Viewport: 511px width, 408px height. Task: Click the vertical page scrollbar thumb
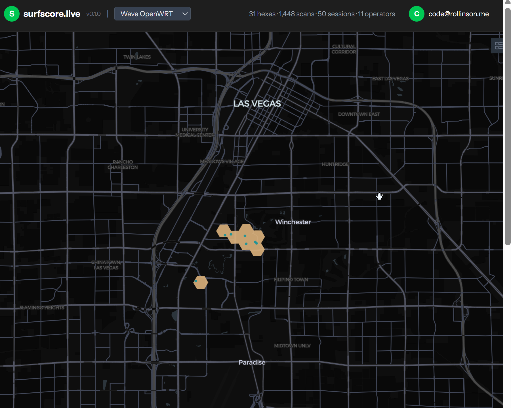pos(508,126)
